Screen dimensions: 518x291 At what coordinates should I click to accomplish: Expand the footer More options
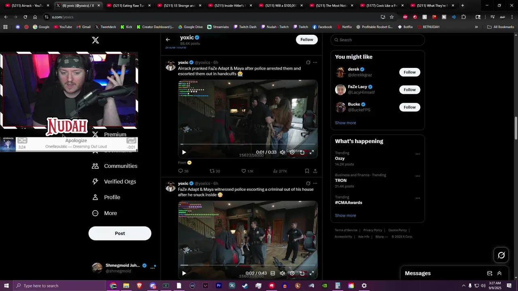(381, 237)
